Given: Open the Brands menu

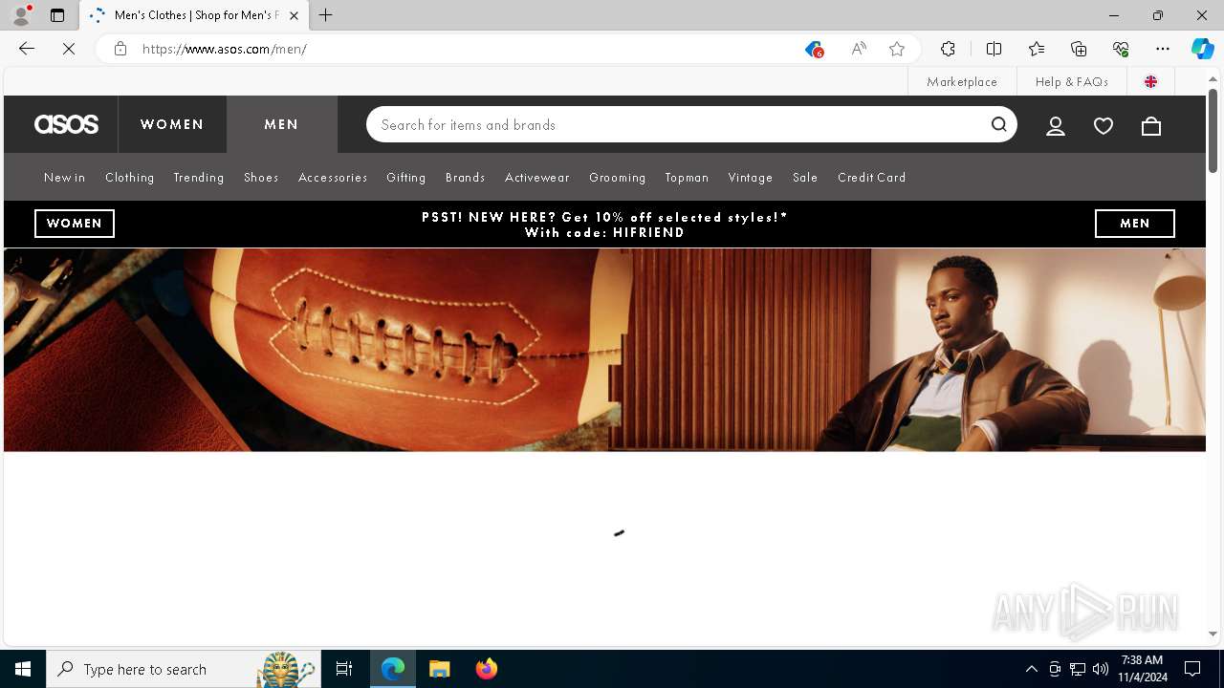Looking at the screenshot, I should 466,178.
